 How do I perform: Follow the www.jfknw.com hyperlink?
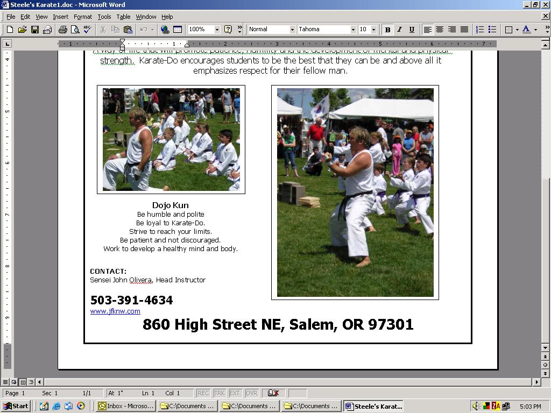(x=115, y=311)
